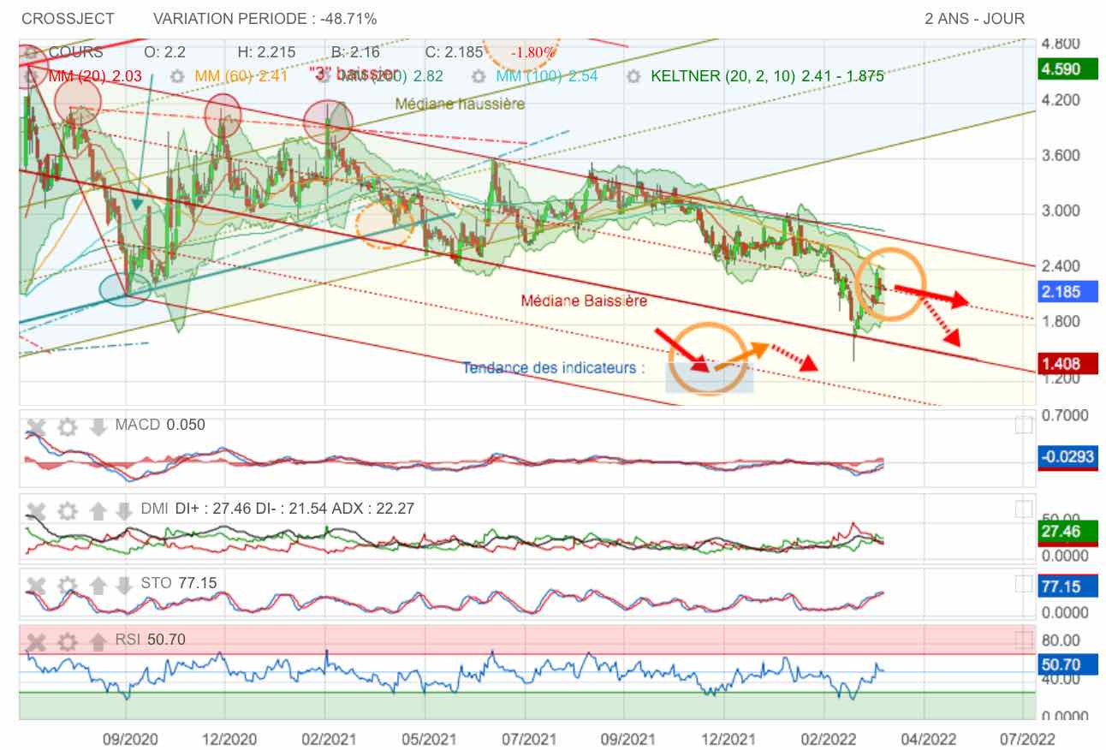Image resolution: width=1106 pixels, height=750 pixels.
Task: Select the MM (20) 2.03 legend label
Action: 93,76
